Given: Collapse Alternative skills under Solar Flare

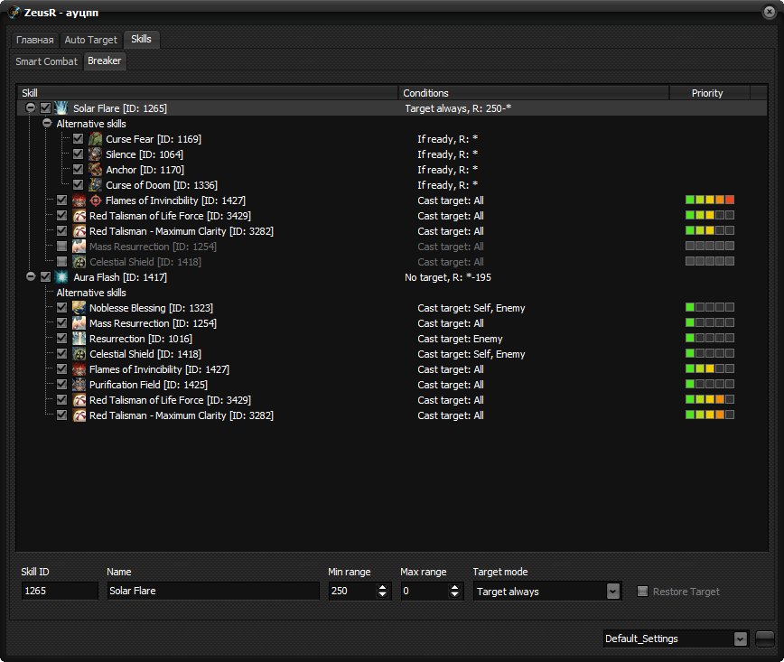Looking at the screenshot, I should (47, 123).
